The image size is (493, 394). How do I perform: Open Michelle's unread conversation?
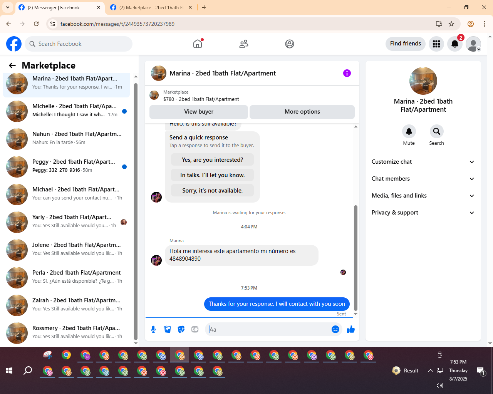(66, 111)
